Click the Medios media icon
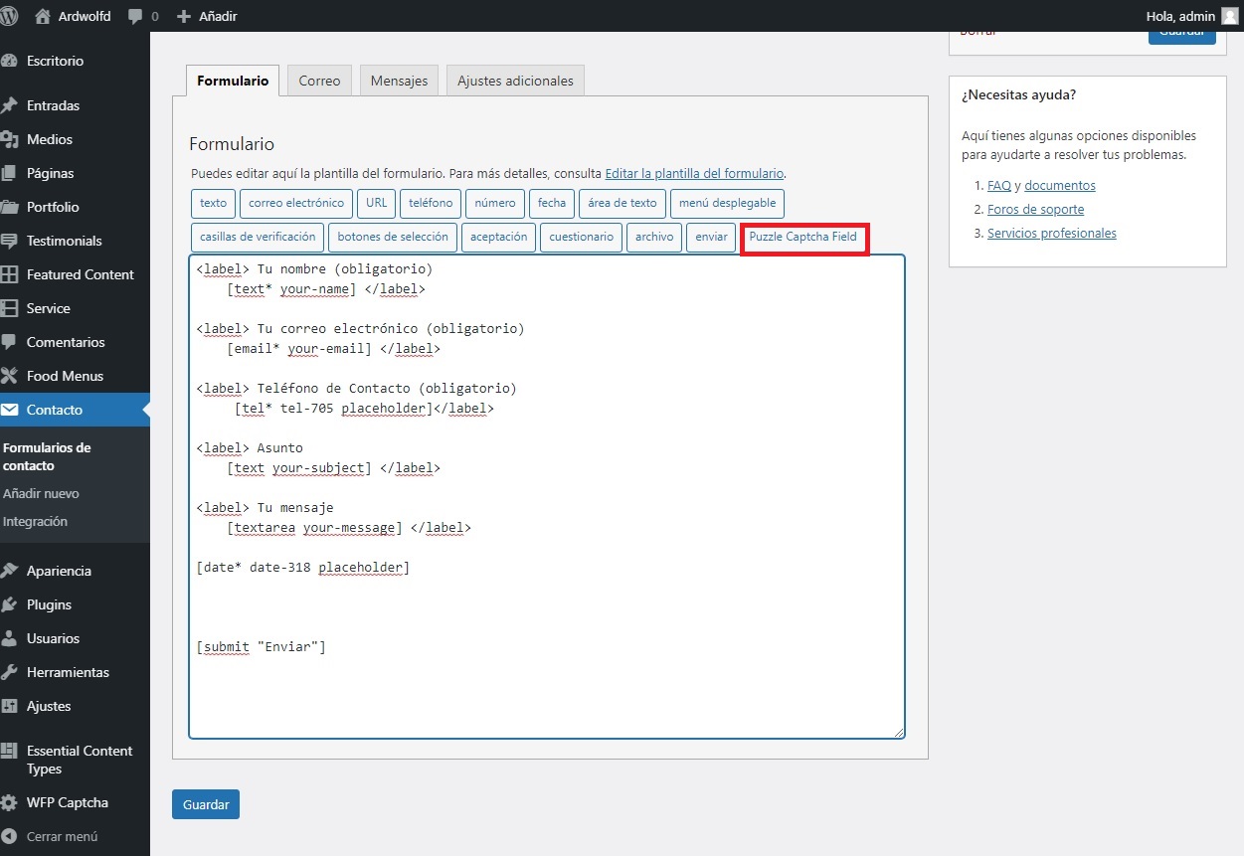This screenshot has height=856, width=1244. pos(10,139)
